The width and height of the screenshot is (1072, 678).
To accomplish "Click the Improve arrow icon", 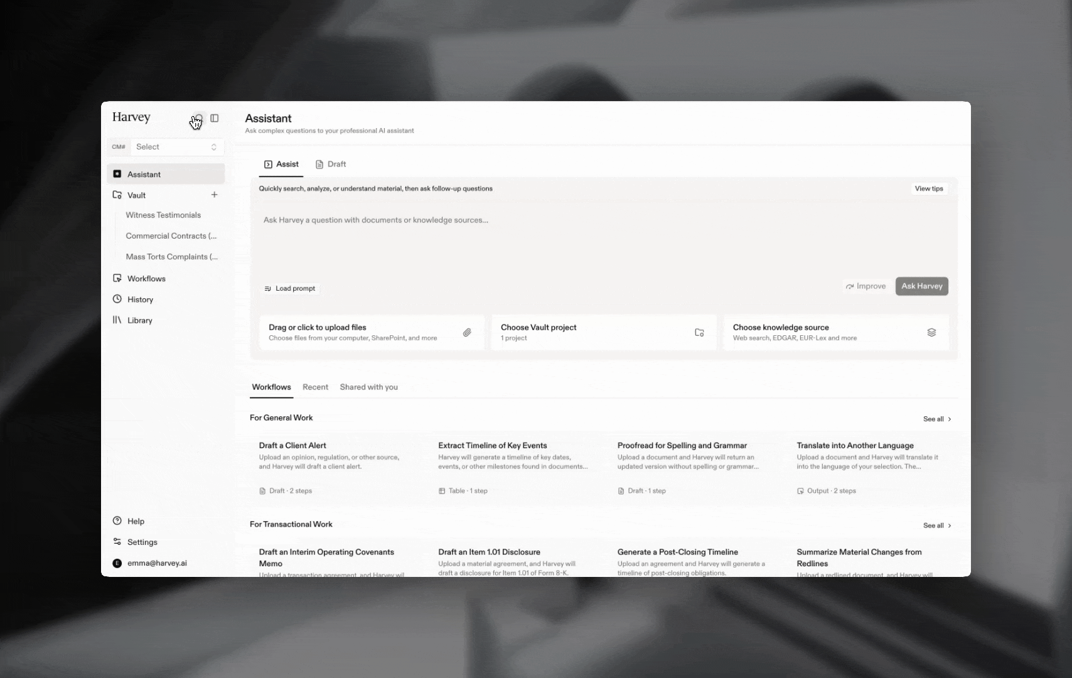I will (850, 286).
